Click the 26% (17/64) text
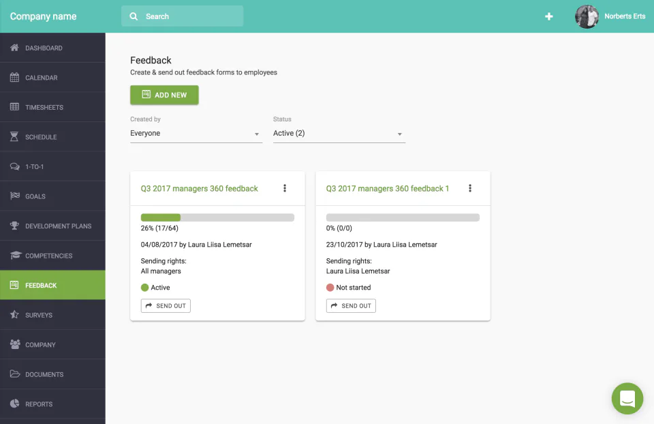654x424 pixels. pos(159,228)
